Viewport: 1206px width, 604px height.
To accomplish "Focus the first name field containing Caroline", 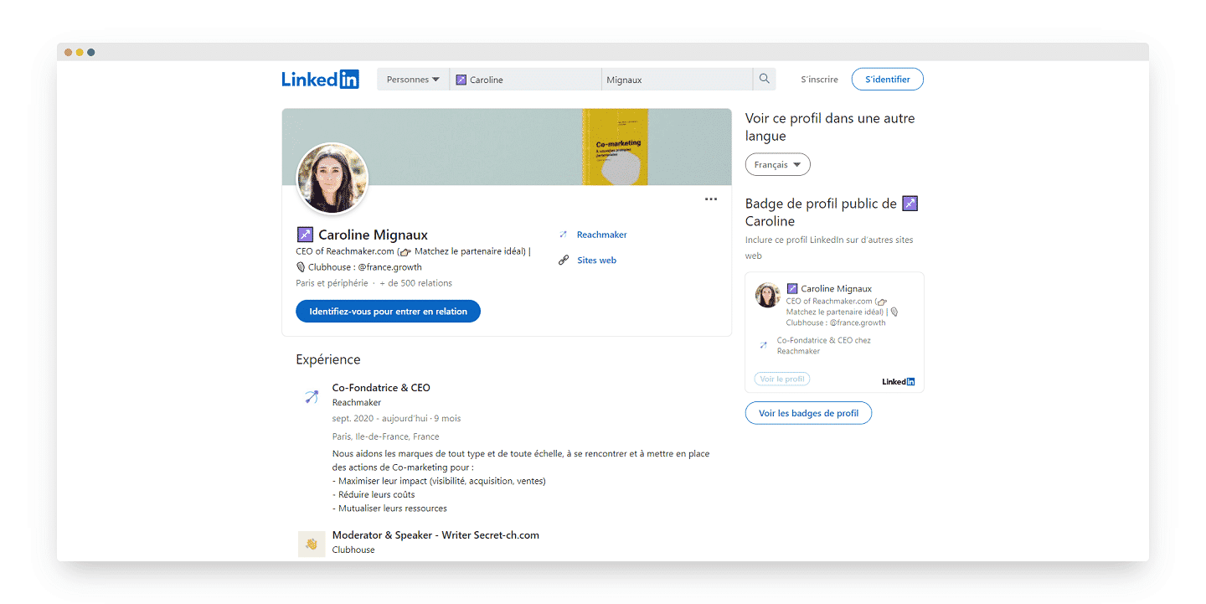I will coord(526,80).
